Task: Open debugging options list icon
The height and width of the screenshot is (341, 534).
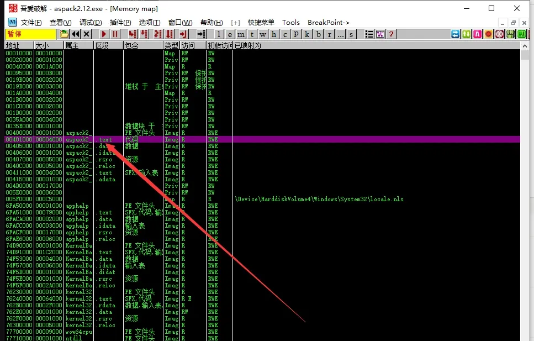Action: point(369,34)
